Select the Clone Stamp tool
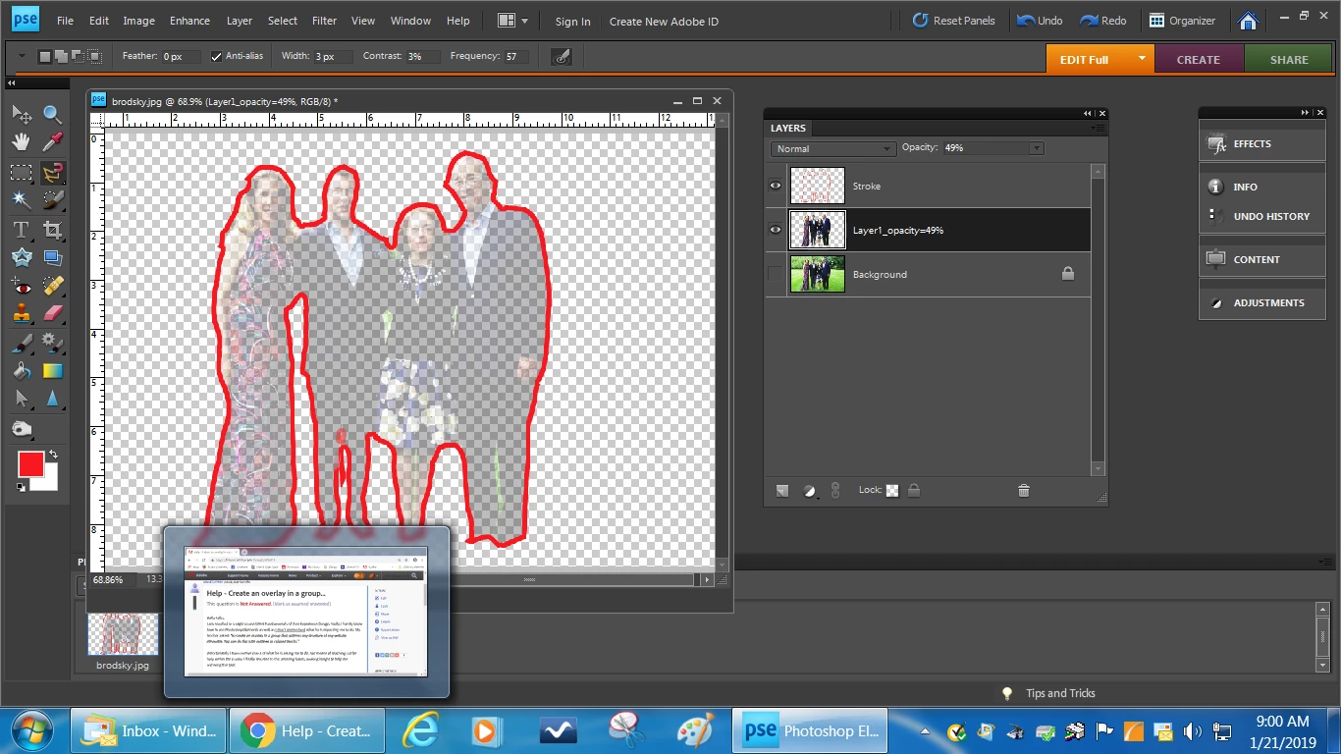Screen dimensions: 1341x754 [x=21, y=314]
